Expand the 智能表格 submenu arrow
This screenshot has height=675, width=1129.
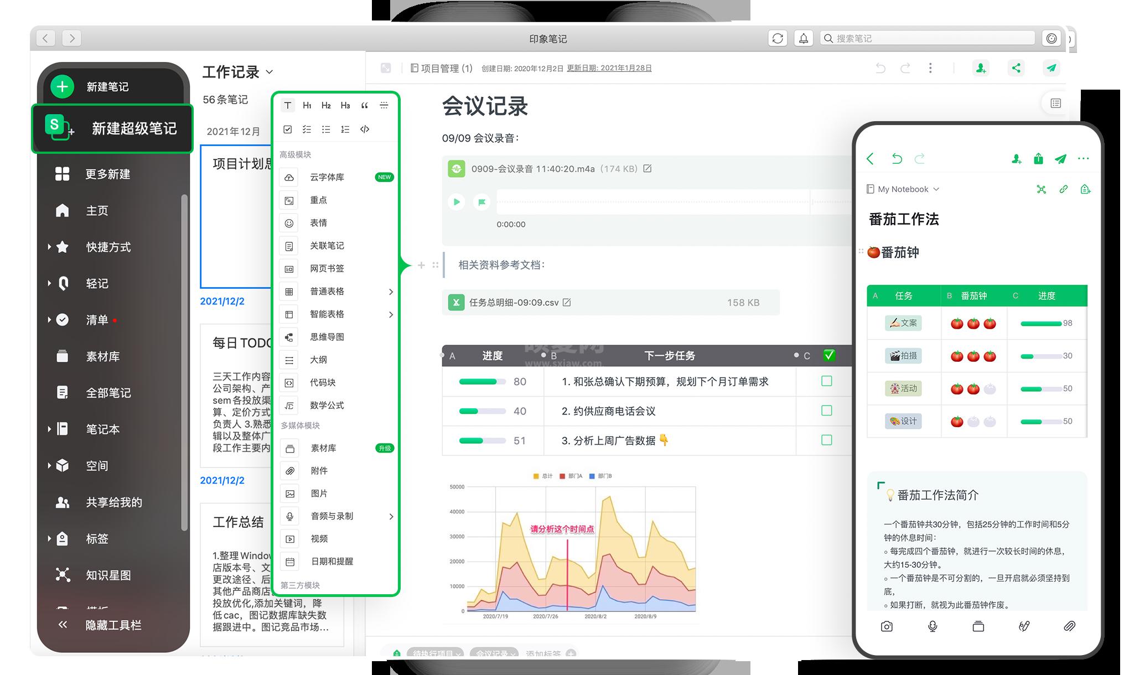tap(391, 314)
